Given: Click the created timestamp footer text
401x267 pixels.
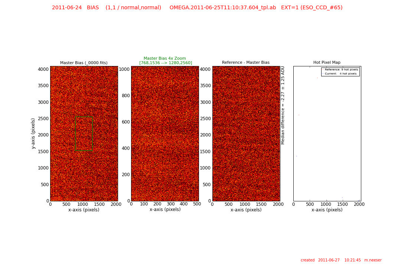Looking at the screenshot, I should (x=341, y=260).
